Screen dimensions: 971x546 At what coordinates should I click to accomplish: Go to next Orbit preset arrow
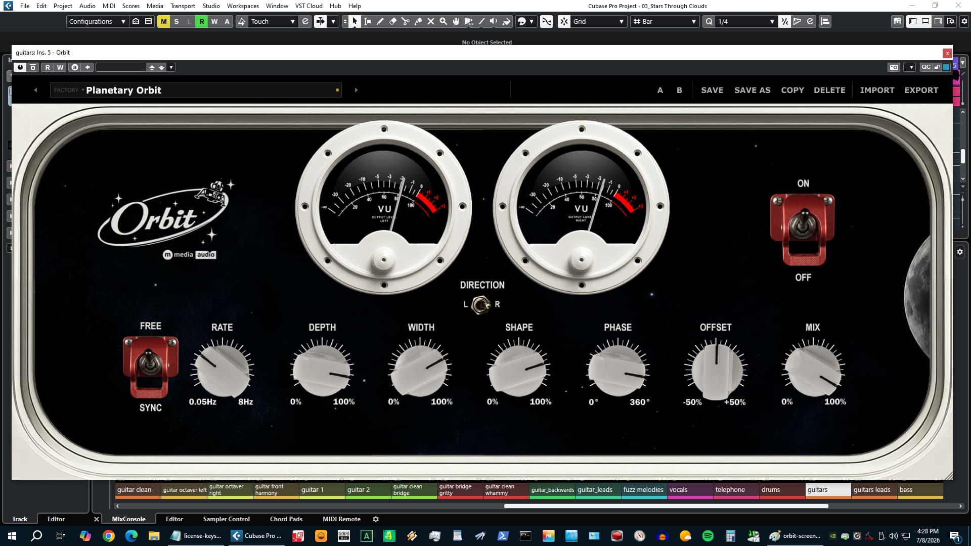point(356,90)
